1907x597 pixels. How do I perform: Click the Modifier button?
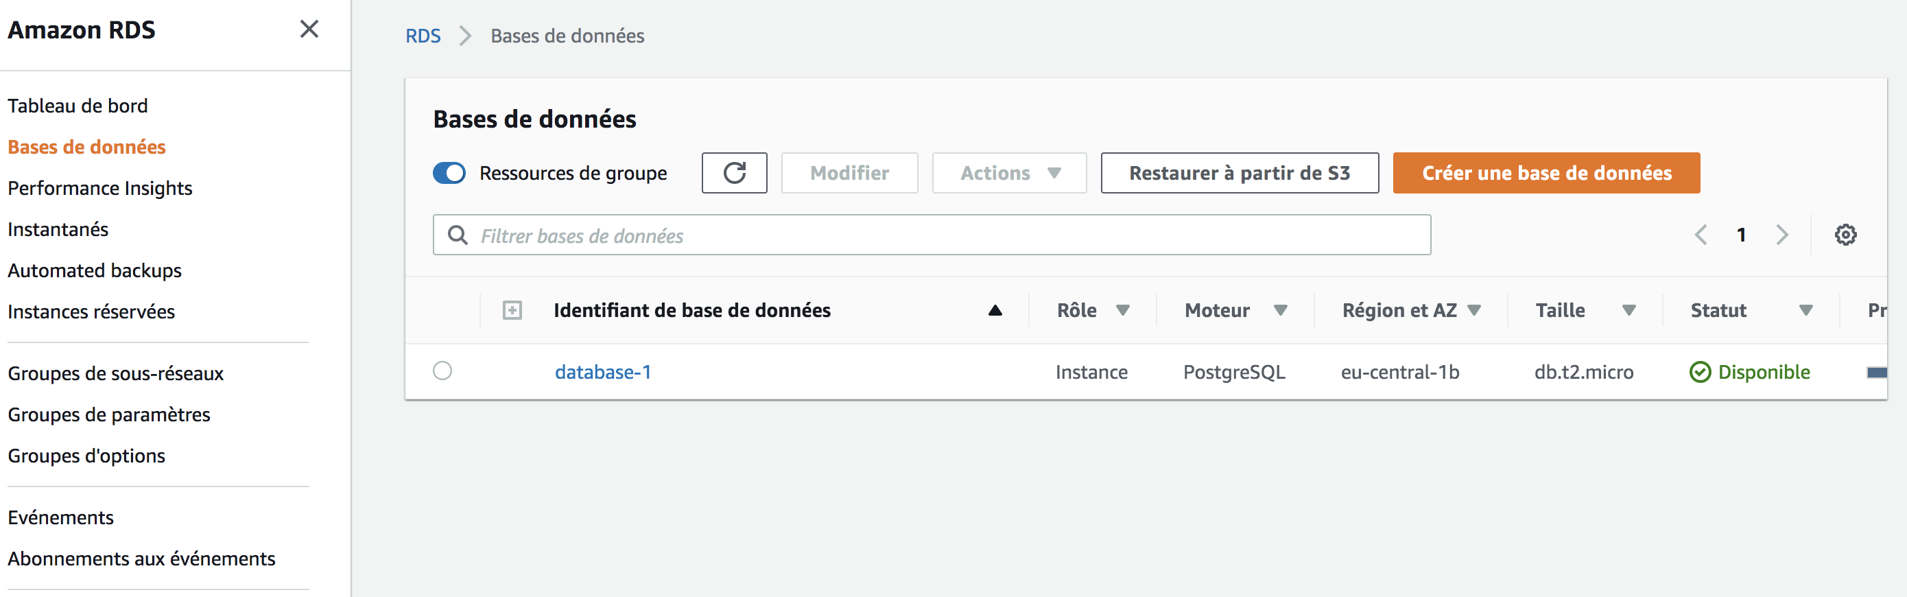[849, 173]
